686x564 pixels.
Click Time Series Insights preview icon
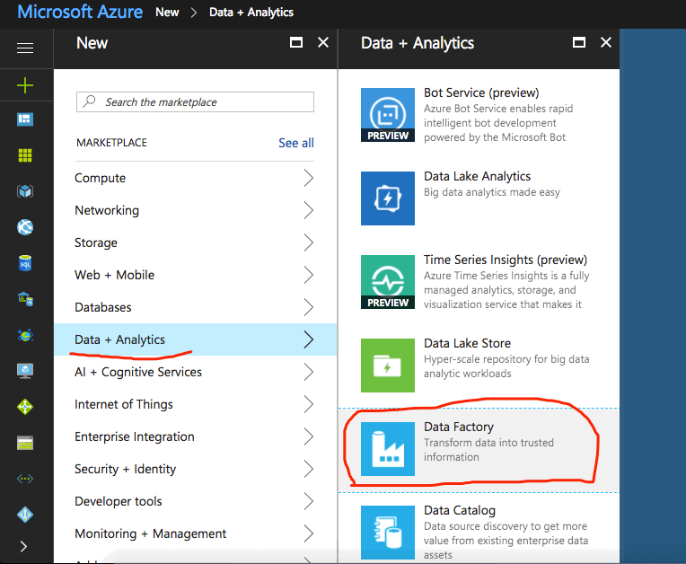click(x=388, y=282)
